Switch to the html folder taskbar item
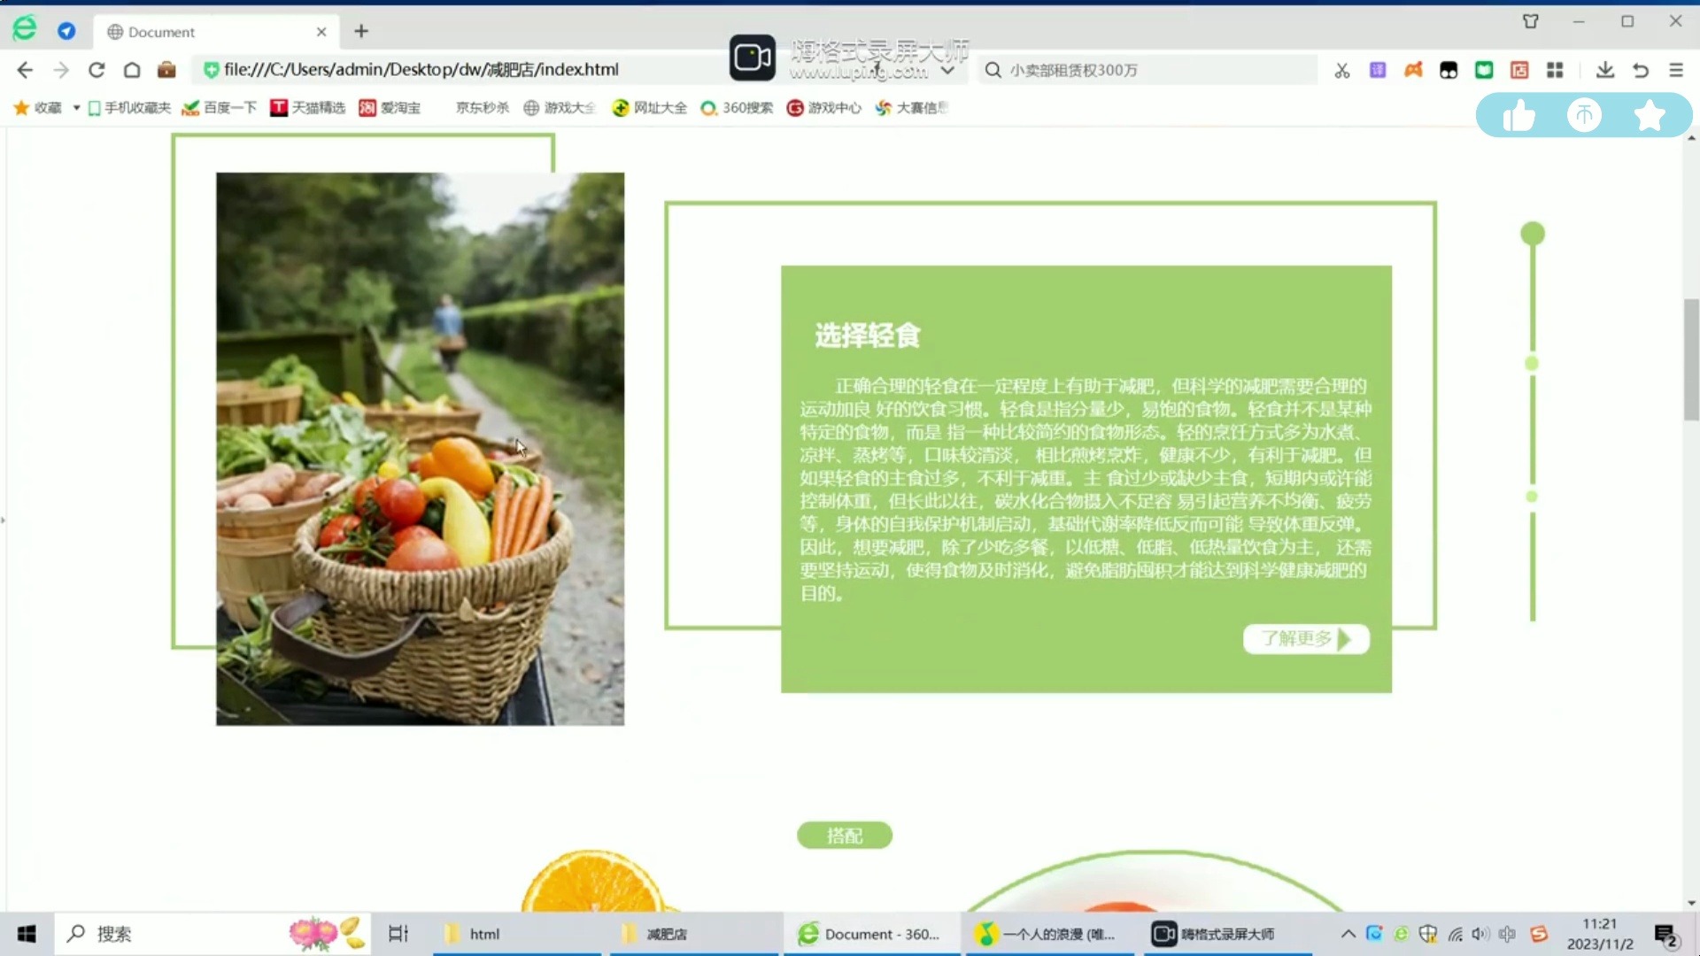The image size is (1700, 956). [518, 934]
